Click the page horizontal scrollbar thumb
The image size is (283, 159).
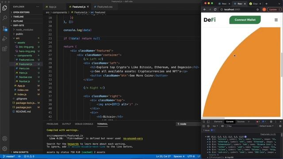(213, 118)
